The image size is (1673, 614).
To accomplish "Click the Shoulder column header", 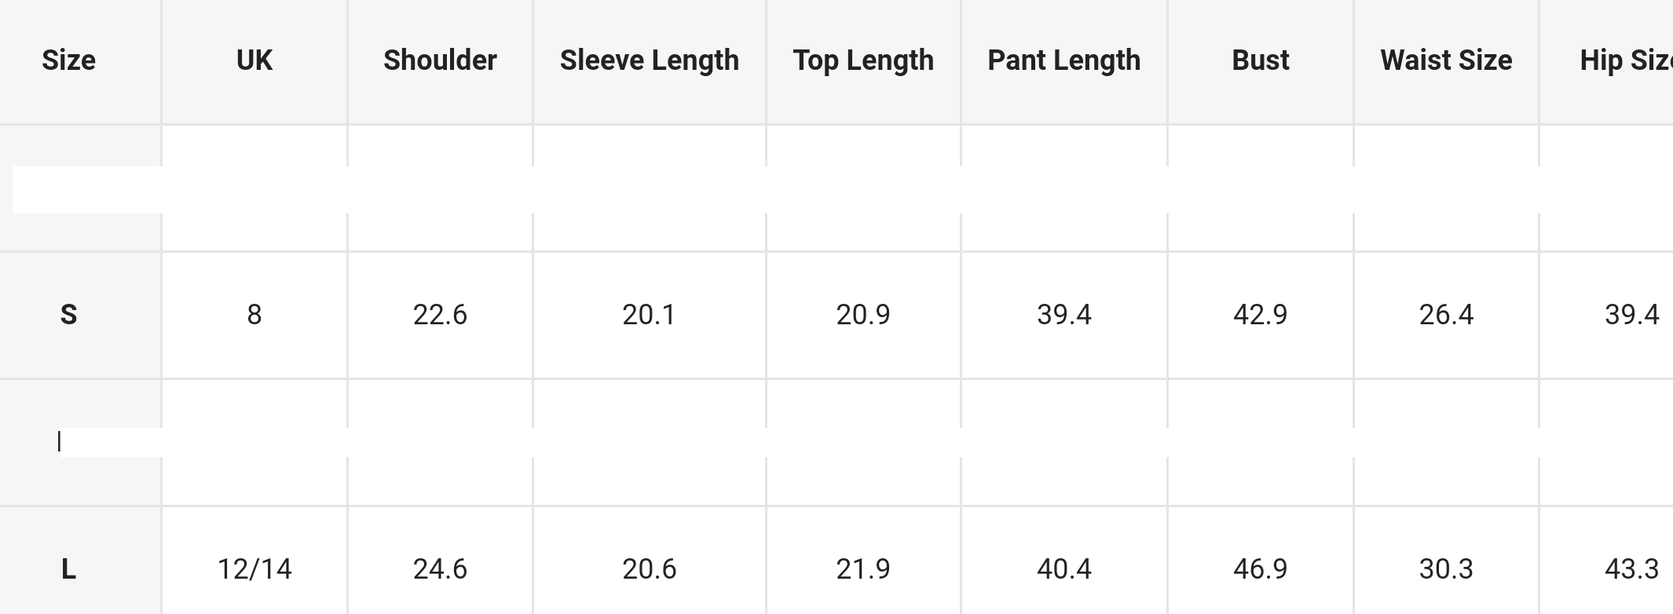I will click(x=440, y=60).
